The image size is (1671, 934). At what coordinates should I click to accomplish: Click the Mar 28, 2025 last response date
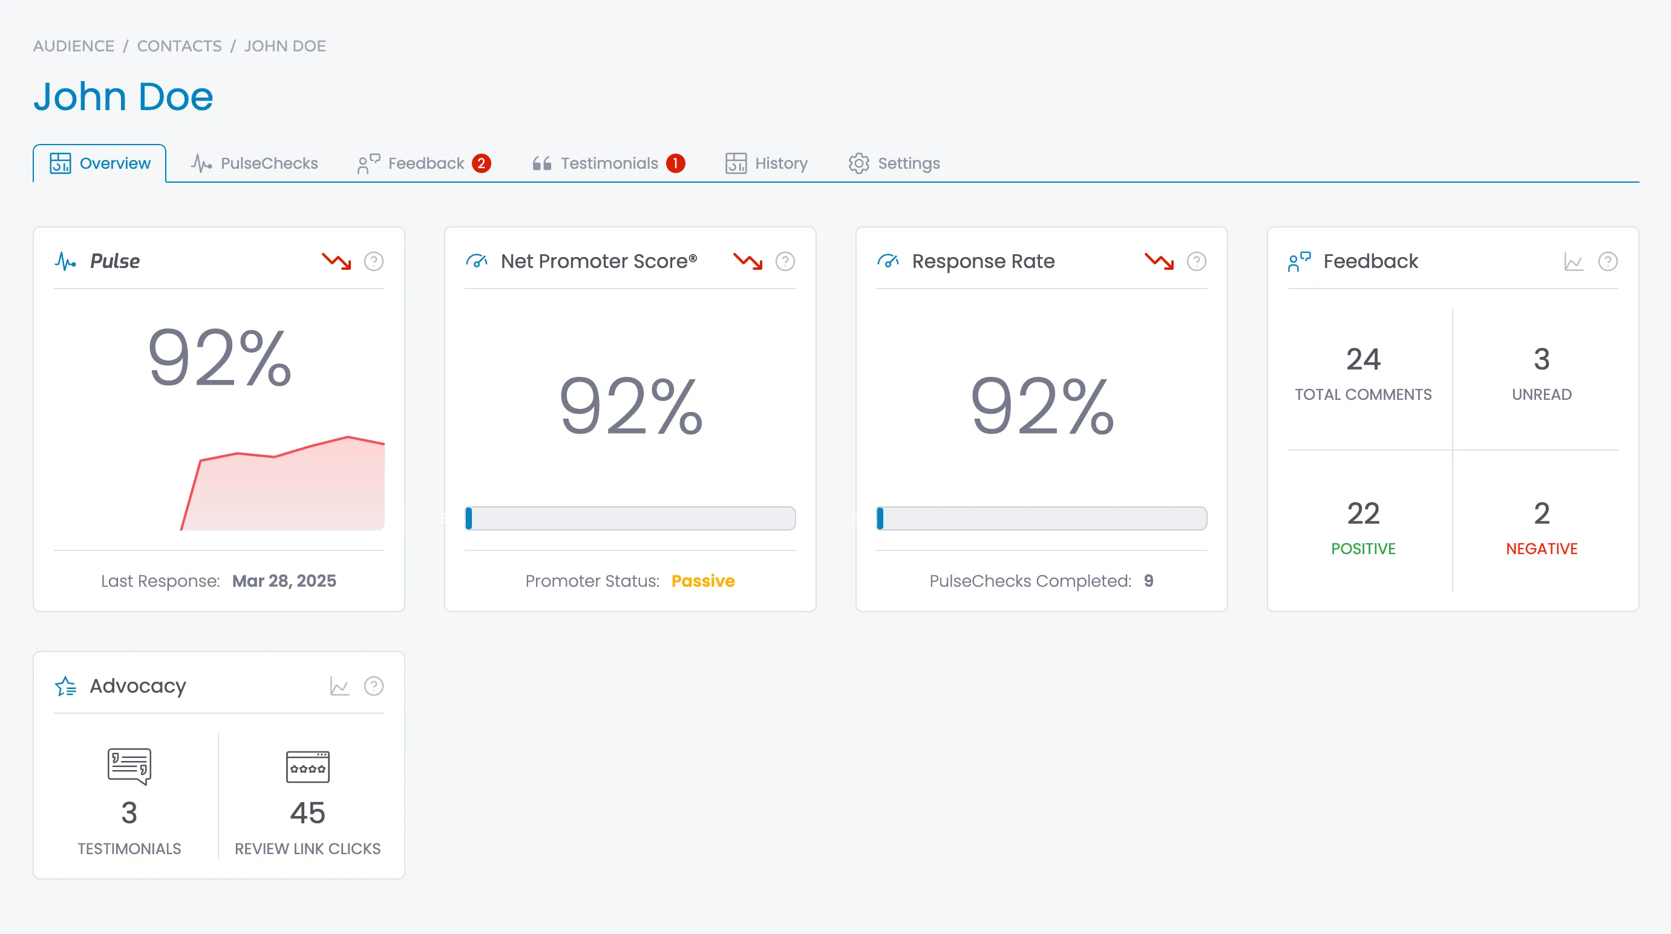[284, 581]
